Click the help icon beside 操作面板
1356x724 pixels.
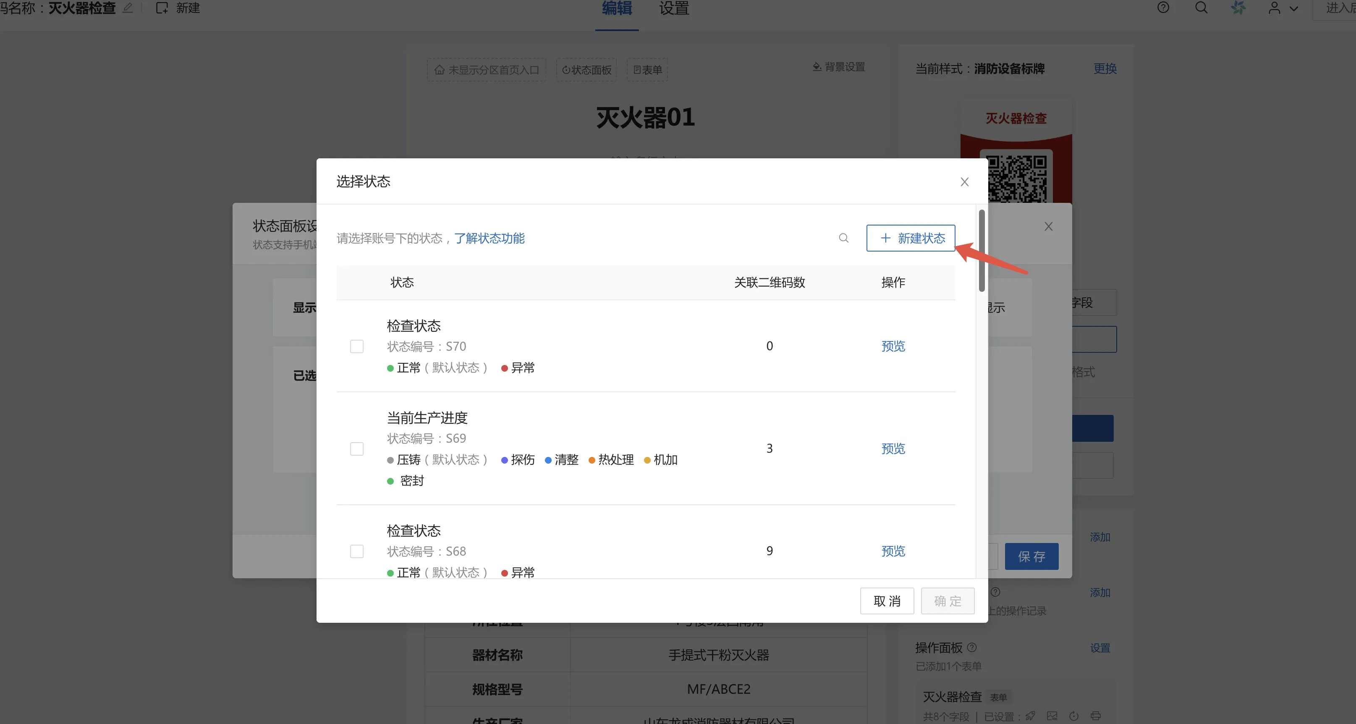[972, 647]
